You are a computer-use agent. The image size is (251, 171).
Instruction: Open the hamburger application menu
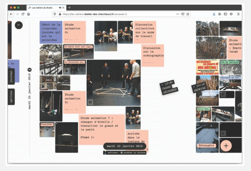pyautogui.click(x=239, y=14)
